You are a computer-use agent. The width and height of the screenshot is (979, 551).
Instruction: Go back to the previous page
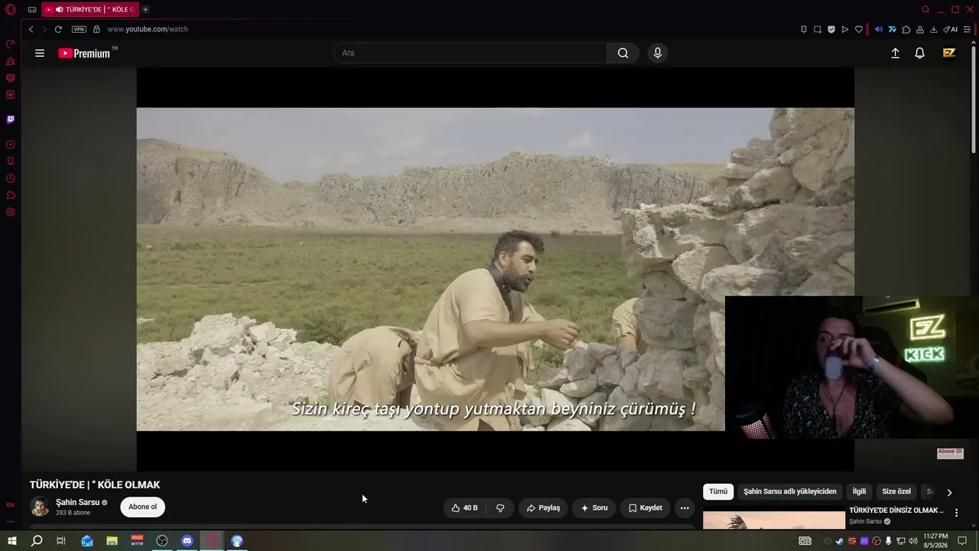pyautogui.click(x=31, y=29)
